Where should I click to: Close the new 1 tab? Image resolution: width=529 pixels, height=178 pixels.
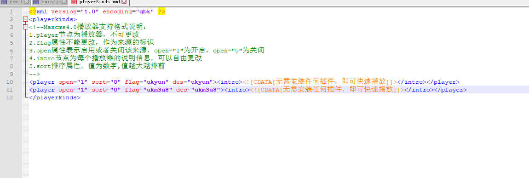coord(26,2)
